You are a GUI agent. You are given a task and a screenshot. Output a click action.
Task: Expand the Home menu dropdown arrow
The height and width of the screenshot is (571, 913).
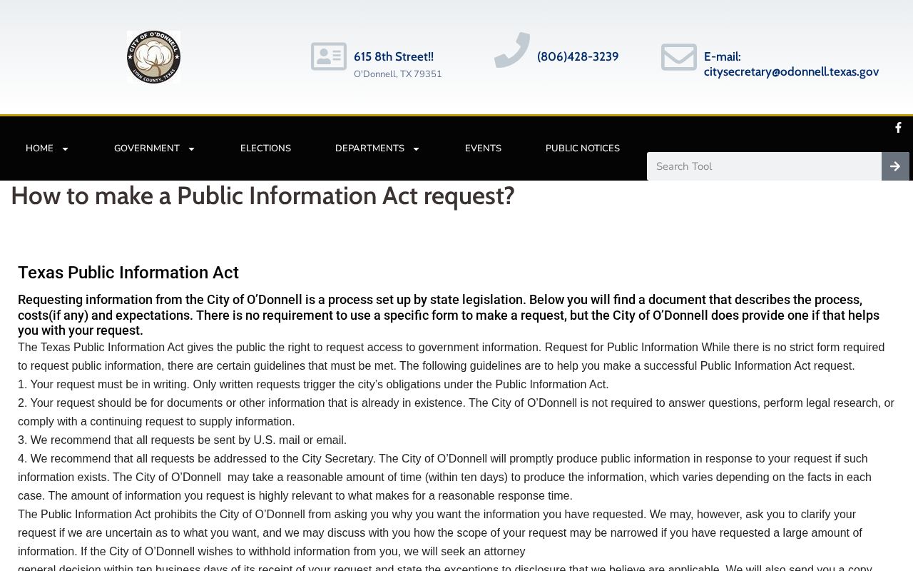click(x=65, y=149)
